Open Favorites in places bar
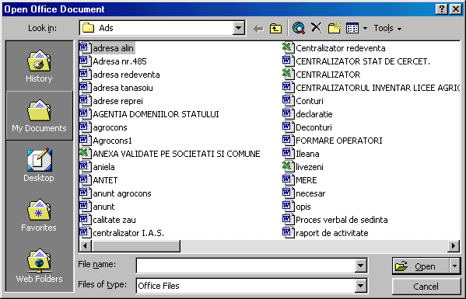466x299 pixels. (x=39, y=215)
